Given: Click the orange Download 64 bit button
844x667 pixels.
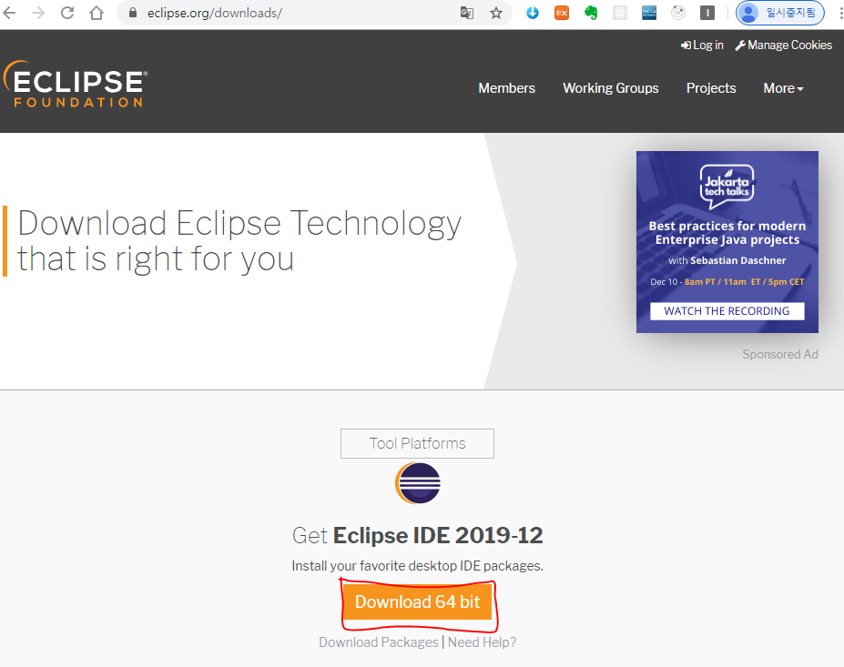Looking at the screenshot, I should 417,601.
